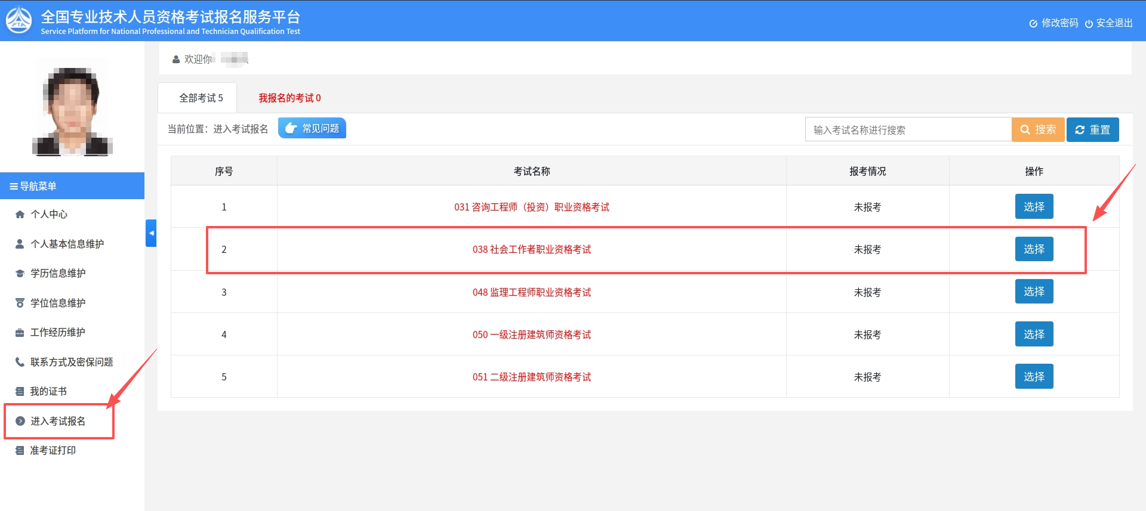Click the briefcase icon for 工作经历维护
Image resolution: width=1146 pixels, height=511 pixels.
[x=20, y=333]
